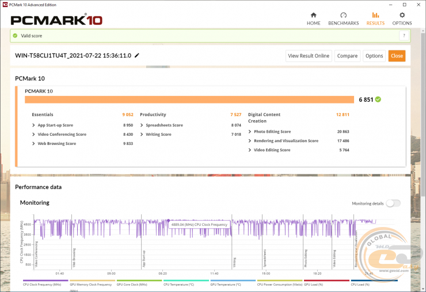This screenshot has height=292, width=426.
Task: Click the green valid score checkmark icon
Action: tap(15, 36)
